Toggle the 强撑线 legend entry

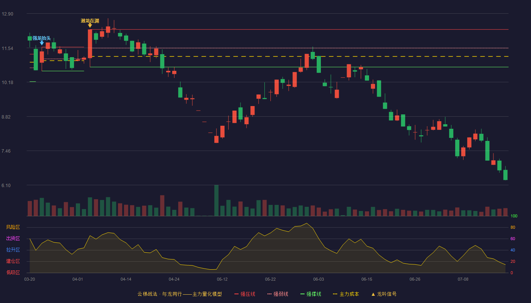click(x=311, y=294)
